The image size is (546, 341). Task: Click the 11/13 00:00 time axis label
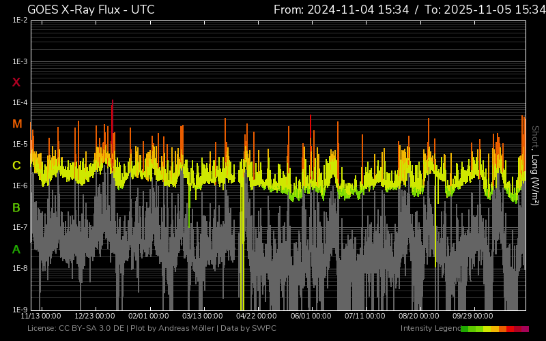click(41, 316)
